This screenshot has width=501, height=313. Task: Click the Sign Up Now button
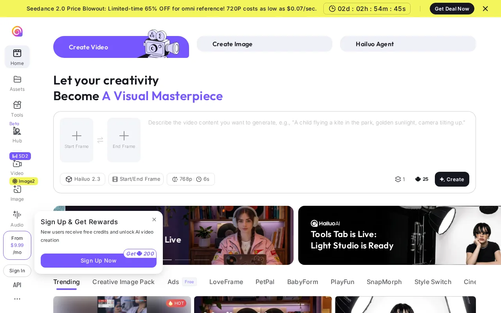pos(99,261)
